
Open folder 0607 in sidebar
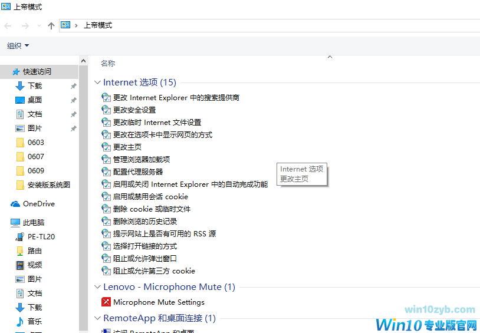[36, 157]
